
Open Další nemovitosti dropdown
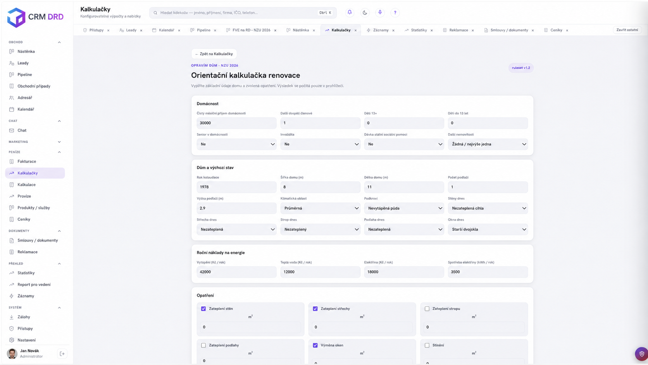(x=488, y=144)
